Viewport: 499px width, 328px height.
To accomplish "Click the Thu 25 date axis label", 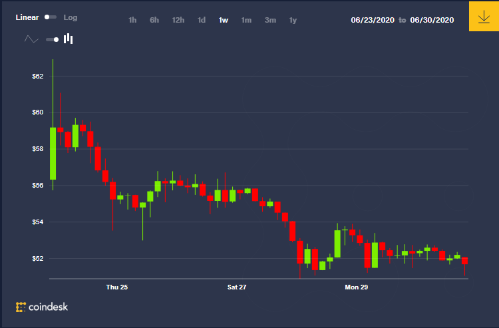I will click(x=117, y=287).
